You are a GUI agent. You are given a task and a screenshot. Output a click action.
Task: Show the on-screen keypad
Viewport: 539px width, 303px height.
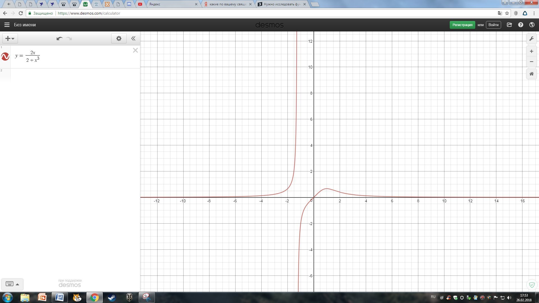click(x=12, y=284)
